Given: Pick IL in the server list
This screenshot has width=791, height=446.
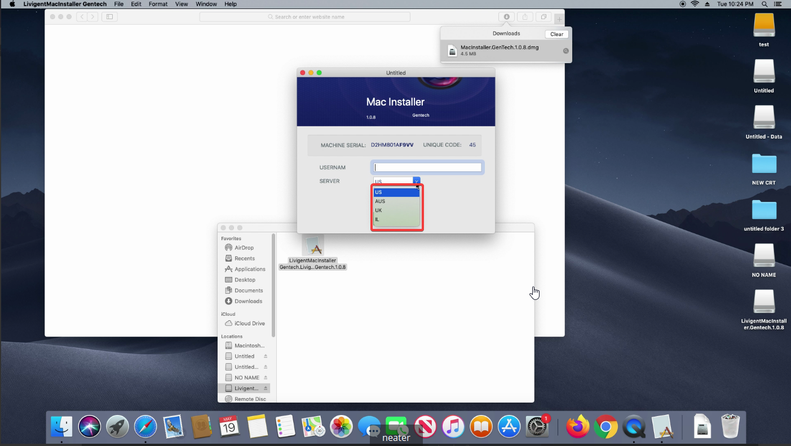Looking at the screenshot, I should [x=377, y=219].
